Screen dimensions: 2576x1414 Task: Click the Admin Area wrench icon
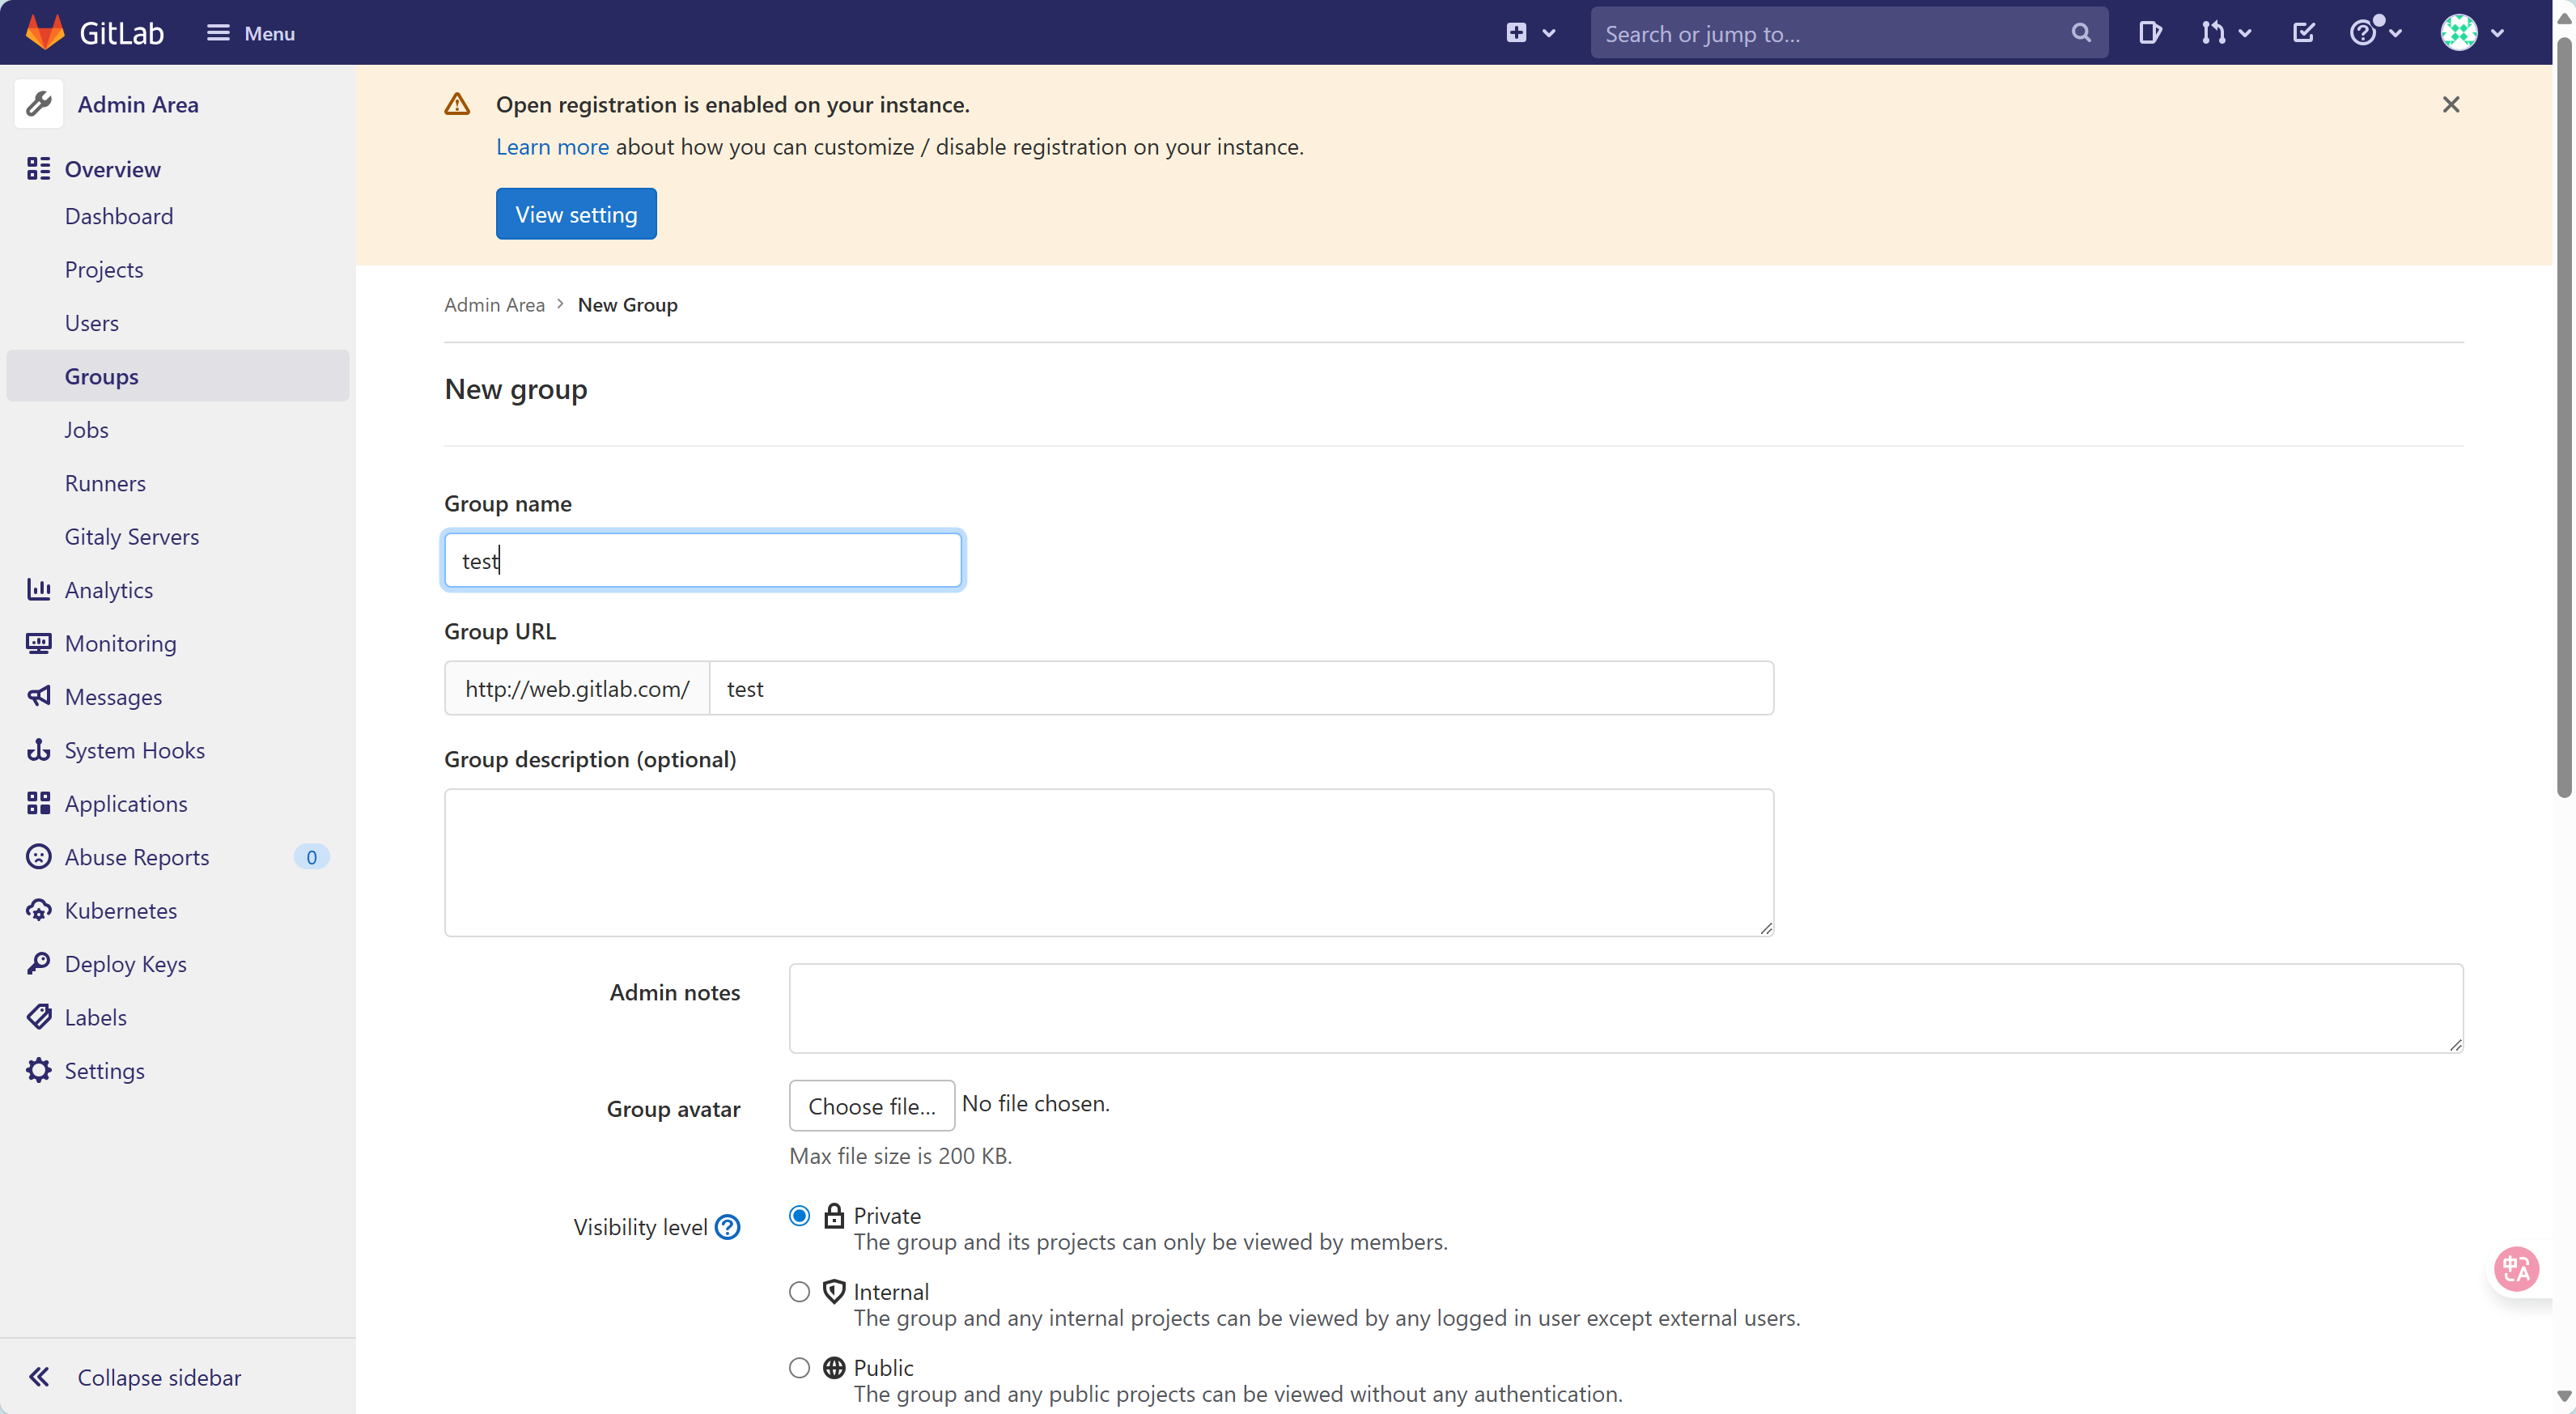click(39, 104)
